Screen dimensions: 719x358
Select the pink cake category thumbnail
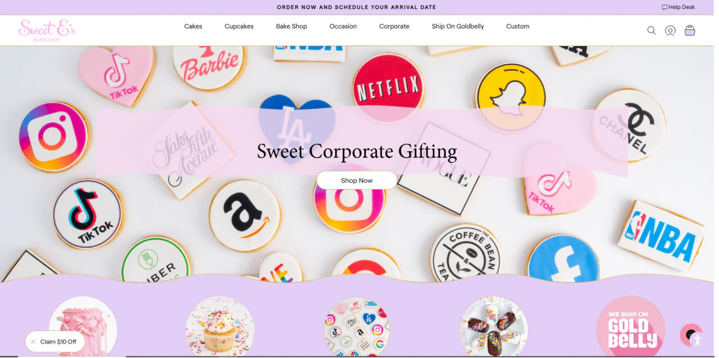pos(83,327)
